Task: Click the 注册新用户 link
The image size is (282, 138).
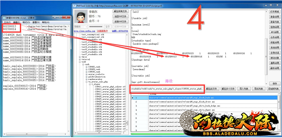Action: pyautogui.click(x=102, y=31)
